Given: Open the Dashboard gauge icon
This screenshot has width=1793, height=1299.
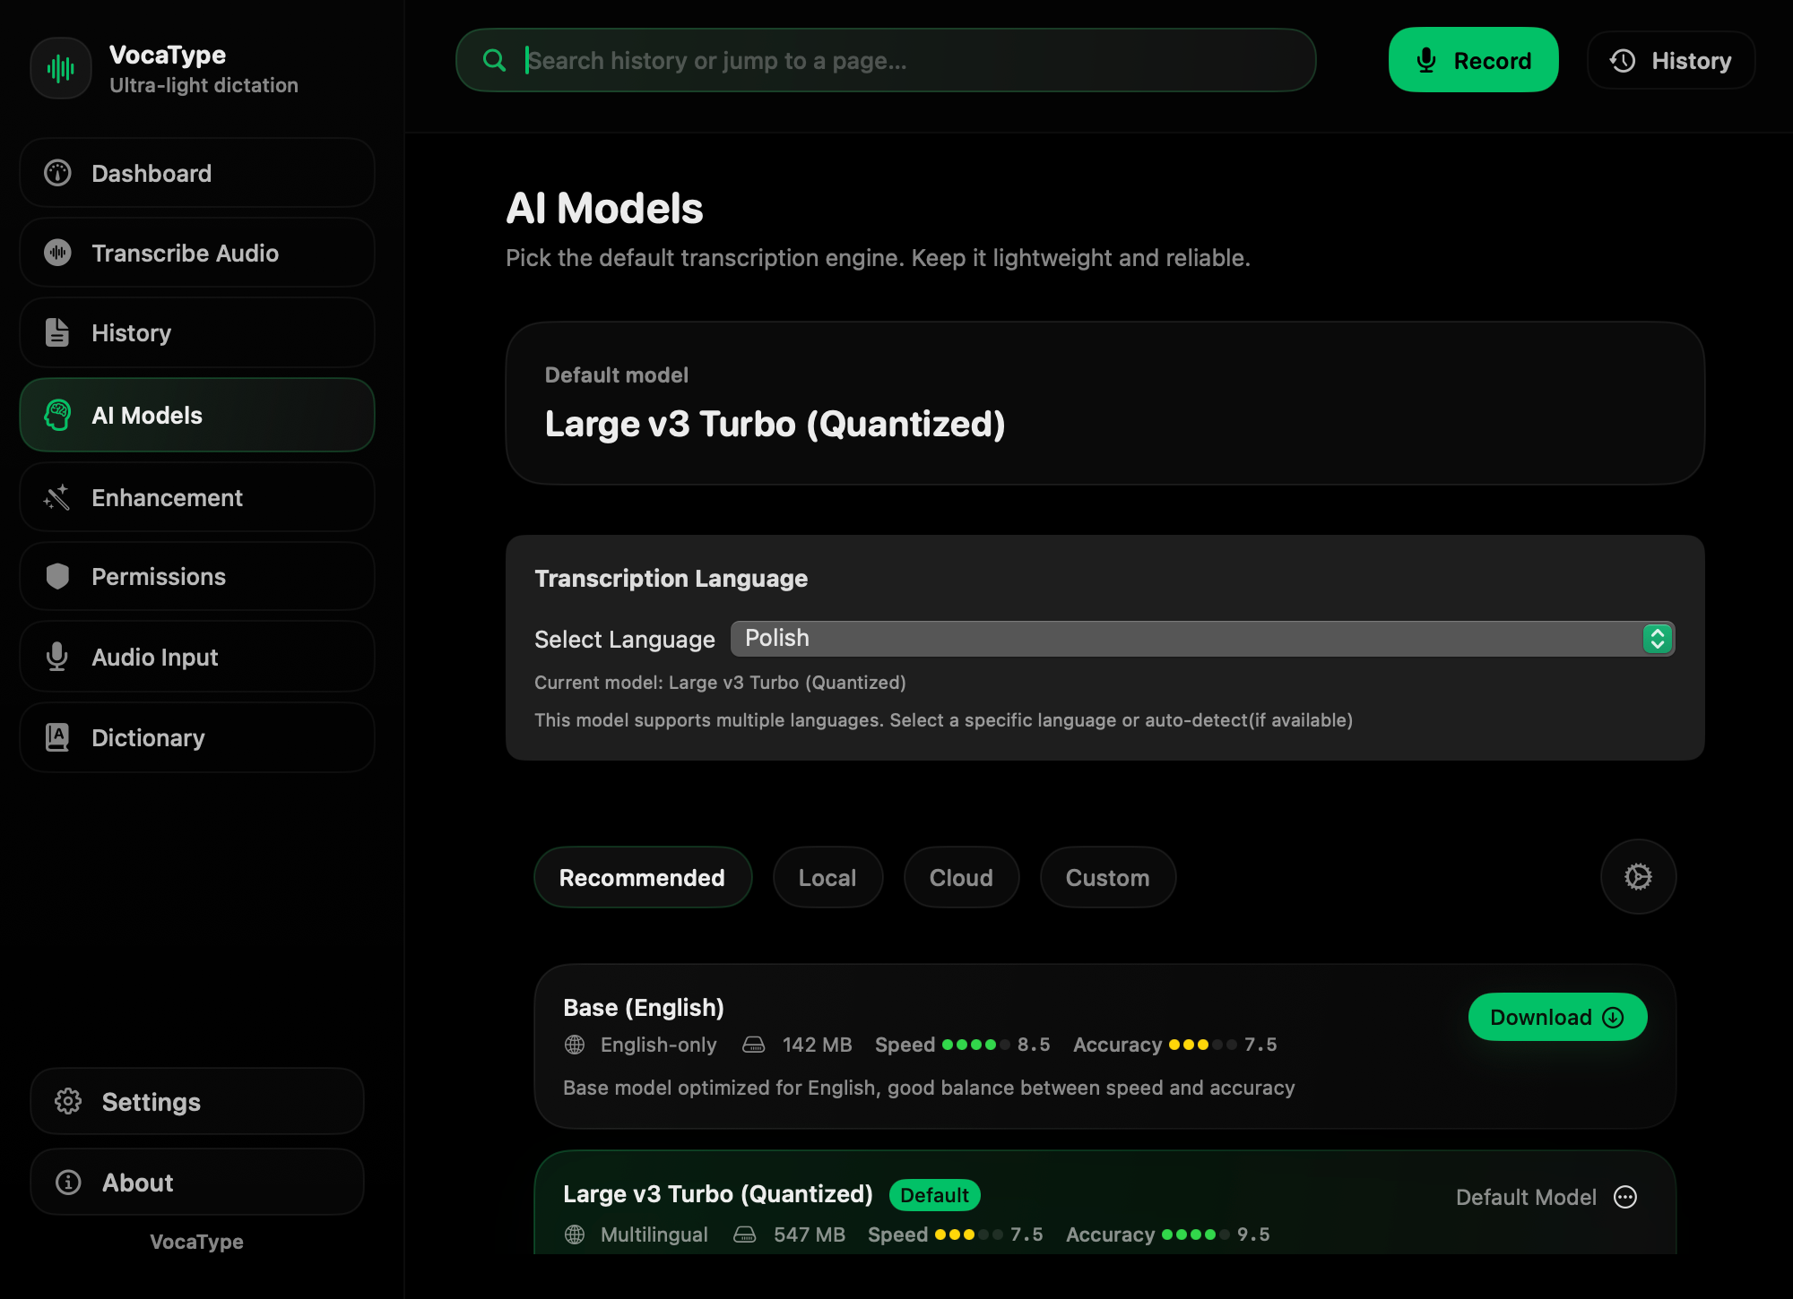Looking at the screenshot, I should coord(57,173).
